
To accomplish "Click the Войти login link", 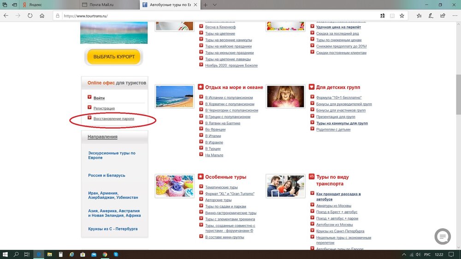I will point(99,98).
